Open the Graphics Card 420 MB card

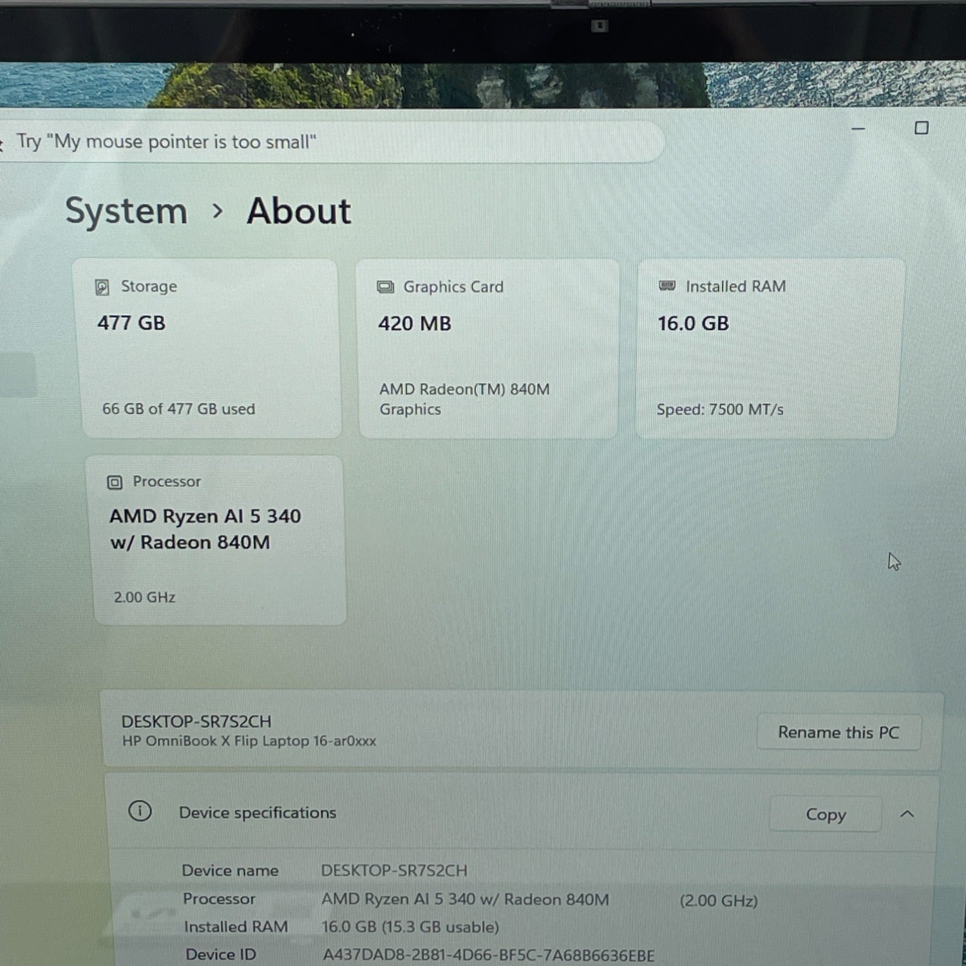coord(488,349)
